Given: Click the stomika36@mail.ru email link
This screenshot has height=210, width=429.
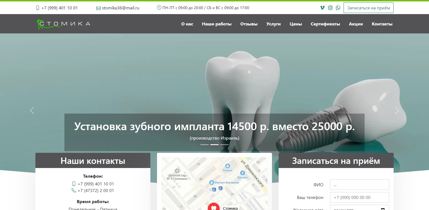Looking at the screenshot, I should (120, 8).
